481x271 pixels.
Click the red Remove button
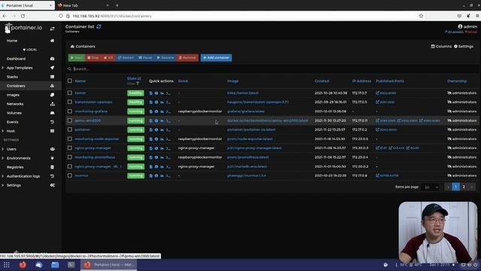pyautogui.click(x=187, y=57)
